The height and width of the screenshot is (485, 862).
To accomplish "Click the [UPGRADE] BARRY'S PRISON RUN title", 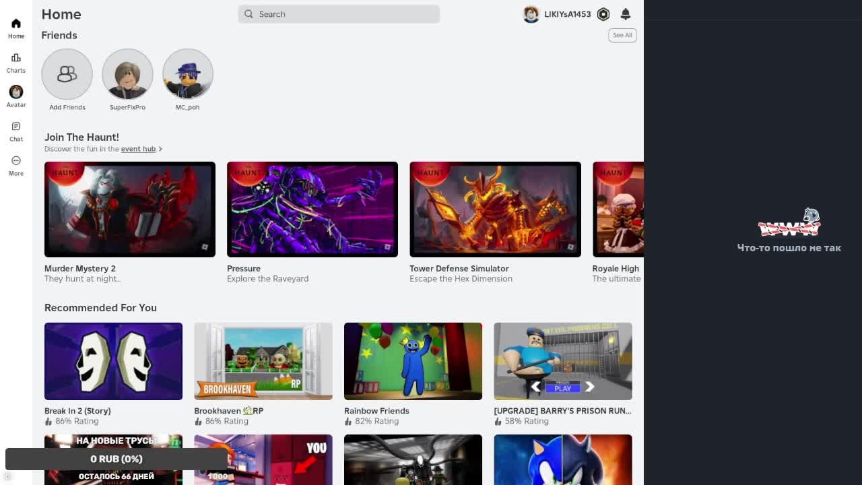I will click(563, 411).
